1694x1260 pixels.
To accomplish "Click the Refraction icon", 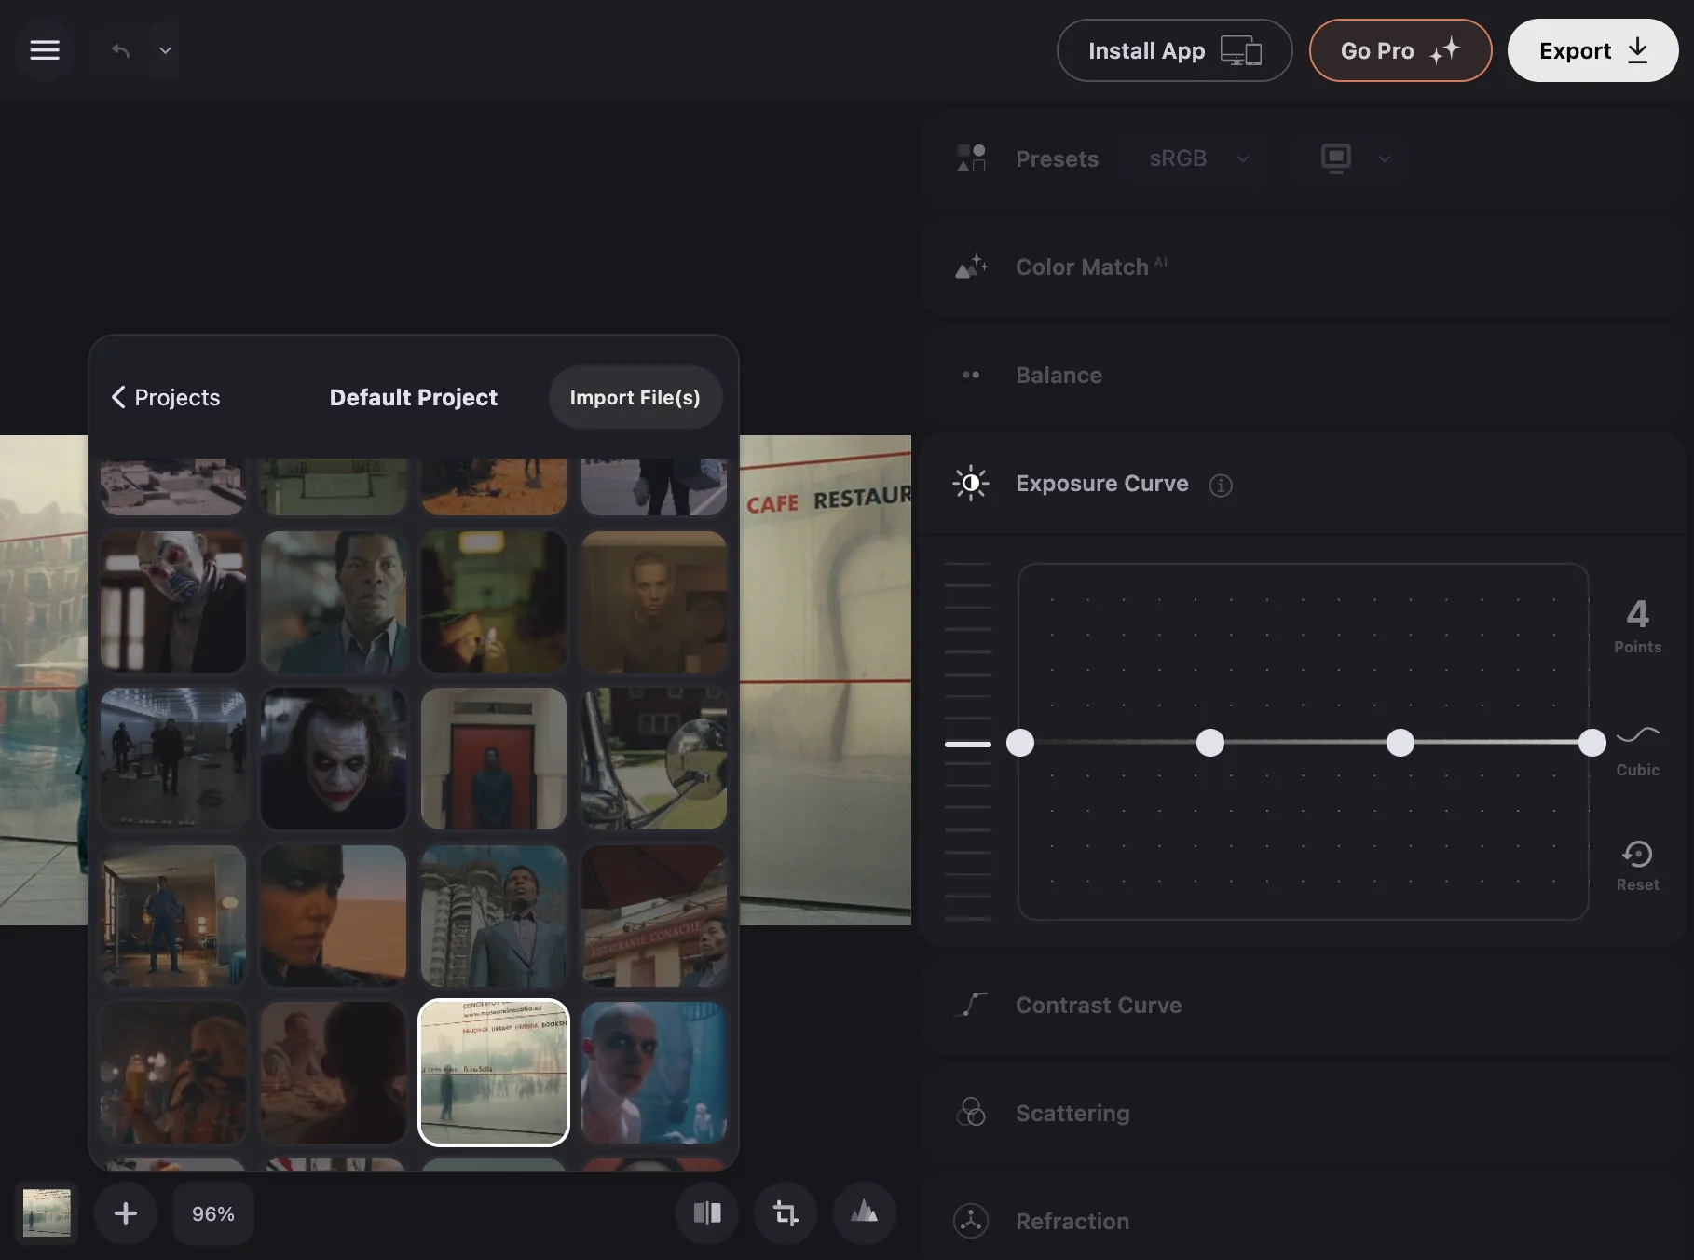I will click(971, 1221).
